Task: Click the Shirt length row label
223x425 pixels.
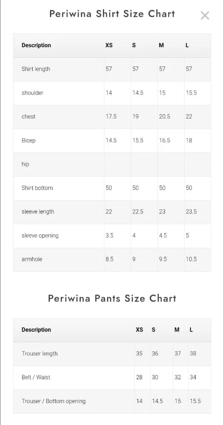Action: pyautogui.click(x=36, y=69)
